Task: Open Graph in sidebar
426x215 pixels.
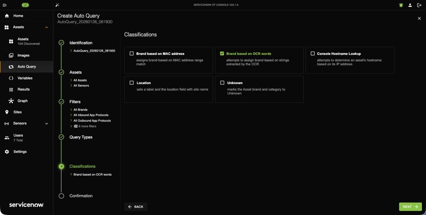Action: tap(26, 101)
